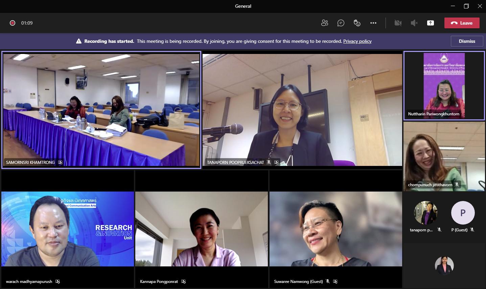The image size is (486, 289).
Task: Open the participants panel icon
Action: 325,23
